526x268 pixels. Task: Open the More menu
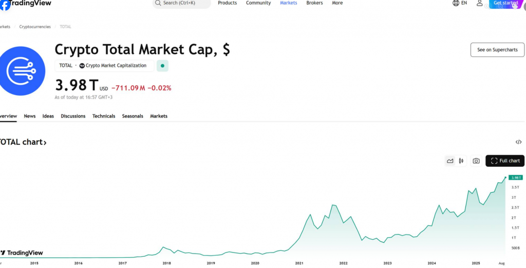pos(337,3)
